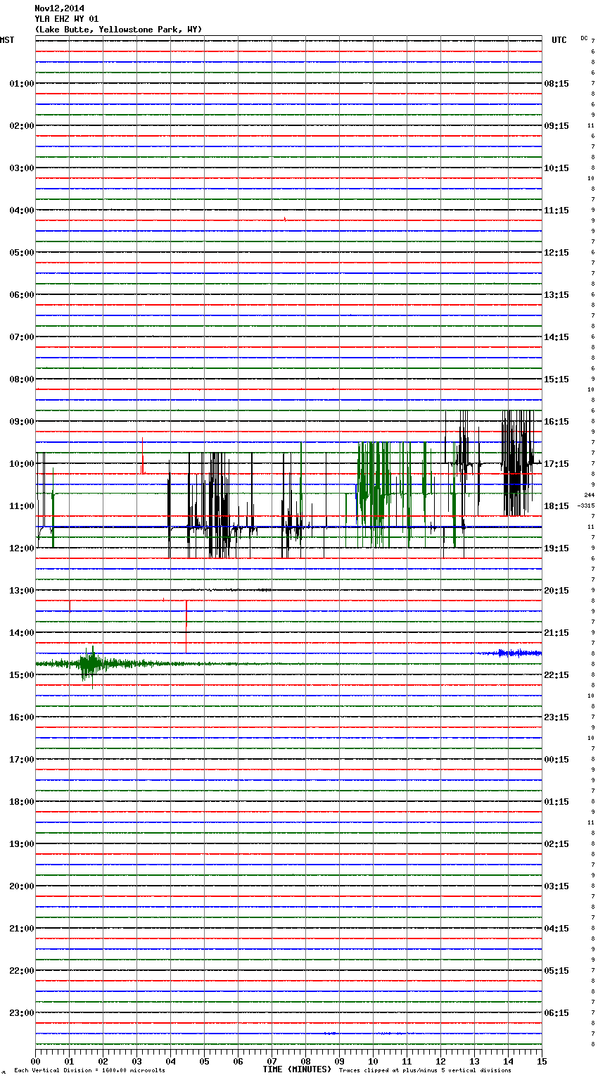Select the 21:00 MST time label

tap(22, 929)
